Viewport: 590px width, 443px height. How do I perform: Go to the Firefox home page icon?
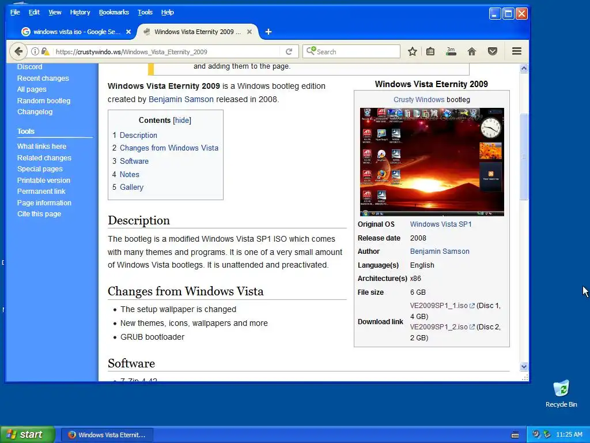(x=471, y=51)
